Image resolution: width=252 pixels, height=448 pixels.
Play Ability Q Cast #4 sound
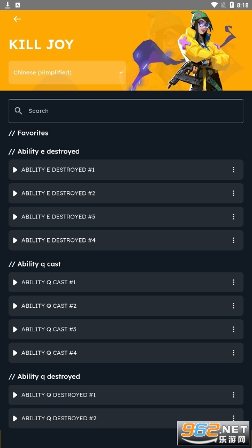pyautogui.click(x=15, y=353)
